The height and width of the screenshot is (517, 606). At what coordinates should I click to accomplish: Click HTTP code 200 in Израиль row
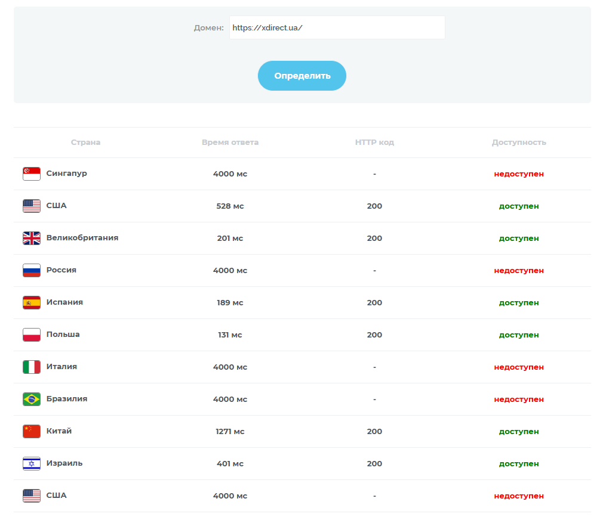pyautogui.click(x=374, y=463)
